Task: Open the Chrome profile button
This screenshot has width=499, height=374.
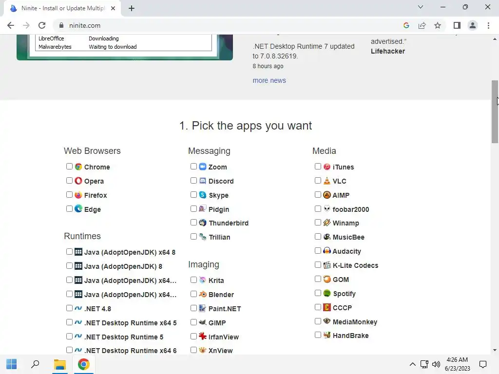Action: [472, 25]
